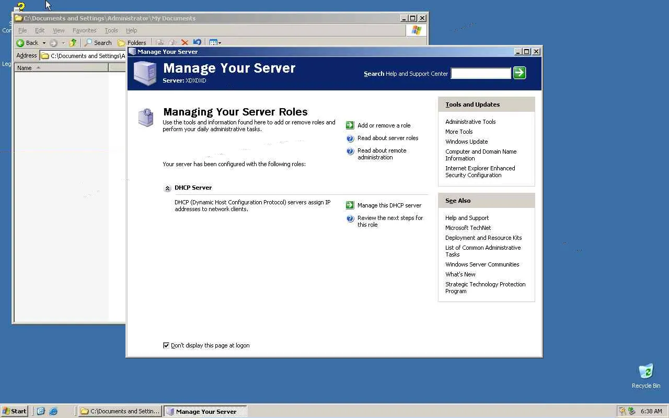Show the Folders pane in Explorer
The width and height of the screenshot is (669, 418).
point(132,43)
